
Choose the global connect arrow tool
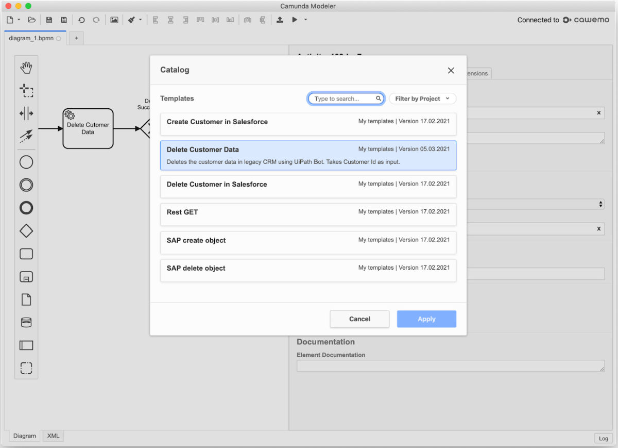click(x=26, y=136)
